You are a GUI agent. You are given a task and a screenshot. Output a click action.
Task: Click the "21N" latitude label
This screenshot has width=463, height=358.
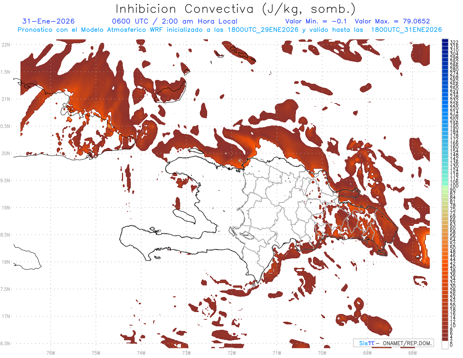click(x=6, y=99)
